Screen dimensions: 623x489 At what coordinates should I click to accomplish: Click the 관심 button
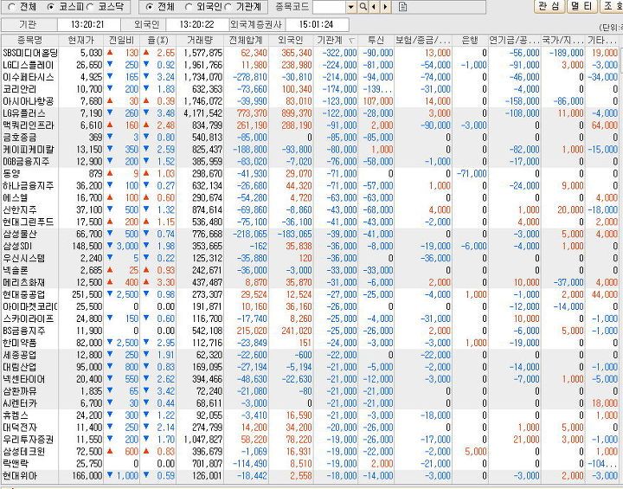549,6
